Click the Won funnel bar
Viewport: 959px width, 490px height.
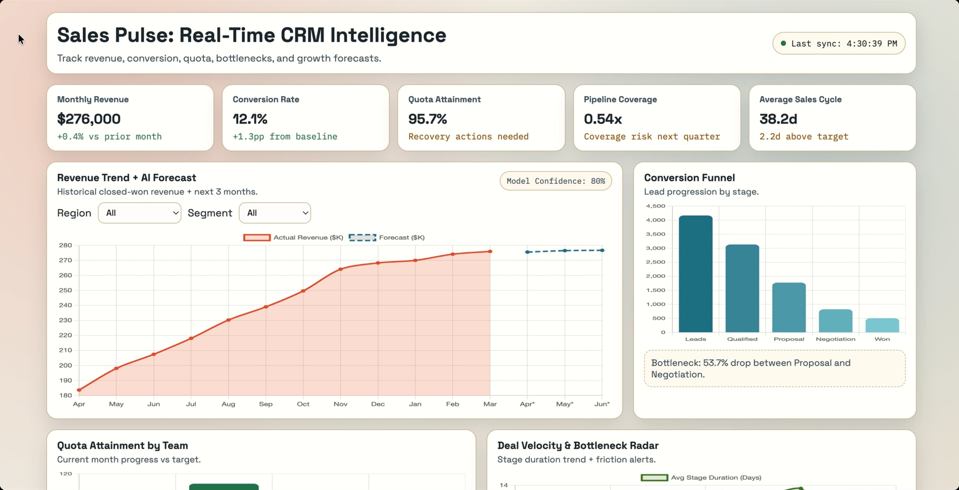point(882,325)
